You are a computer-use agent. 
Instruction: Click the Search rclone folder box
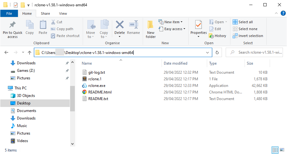tap(254, 52)
